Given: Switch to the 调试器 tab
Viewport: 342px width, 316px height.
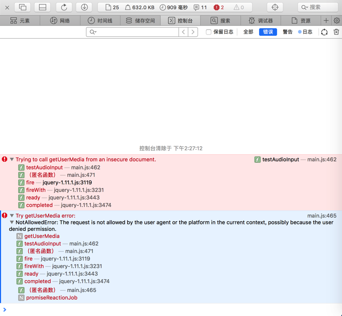Looking at the screenshot, I should click(260, 21).
